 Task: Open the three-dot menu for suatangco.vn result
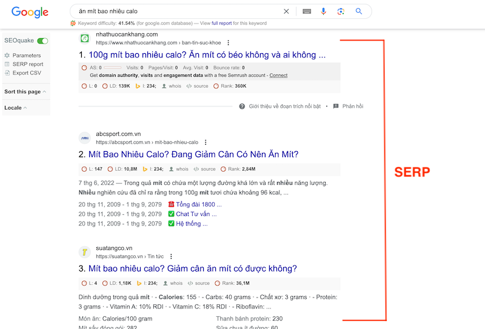pos(171,256)
